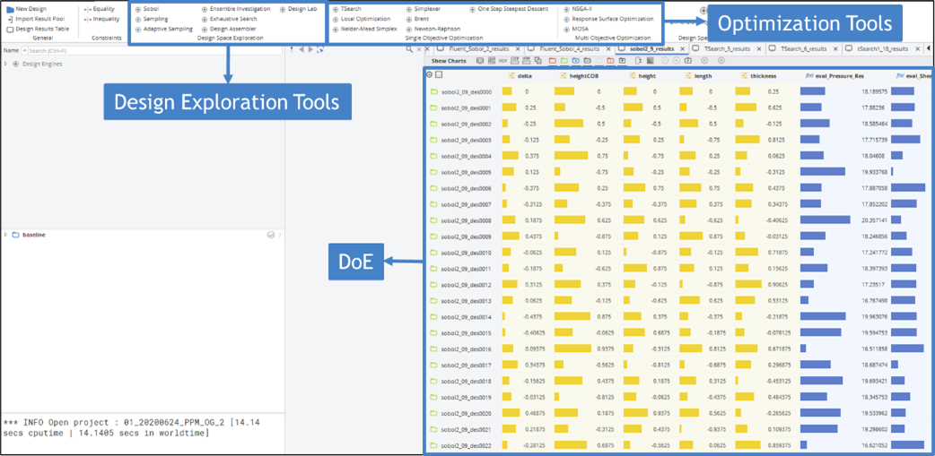Export results table as PDF
This screenshot has width=935, height=456.
(502, 61)
